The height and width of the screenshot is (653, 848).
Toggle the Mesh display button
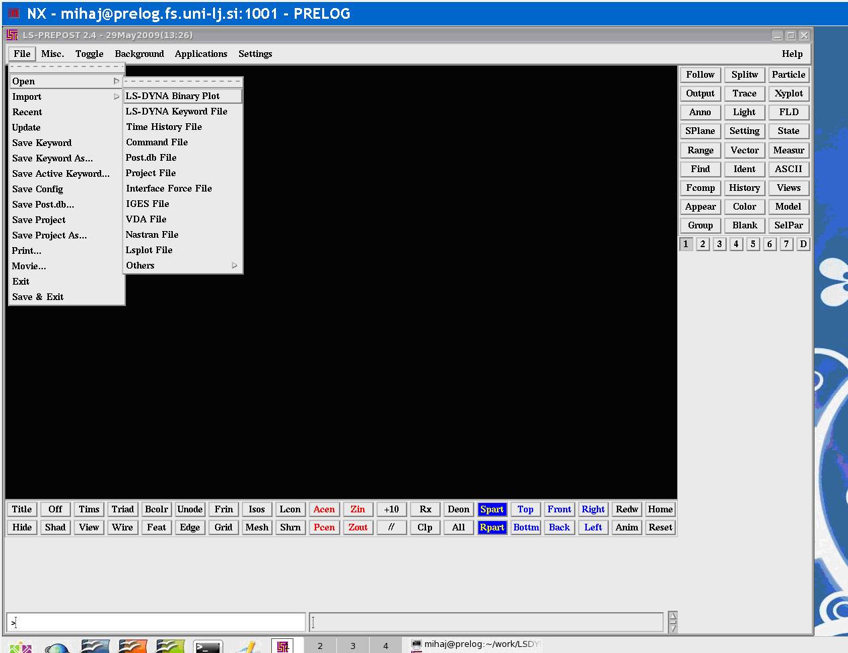[x=257, y=527]
